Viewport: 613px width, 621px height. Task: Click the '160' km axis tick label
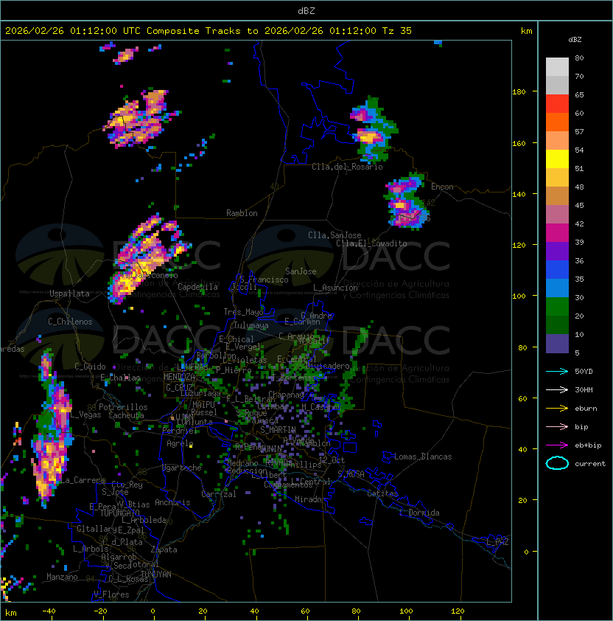point(519,143)
